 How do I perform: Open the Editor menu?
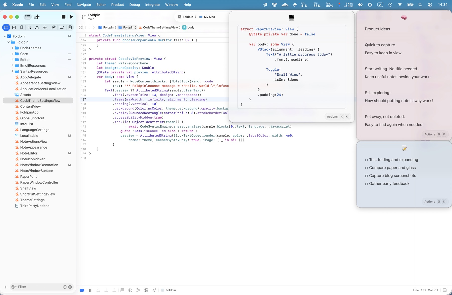click(101, 5)
